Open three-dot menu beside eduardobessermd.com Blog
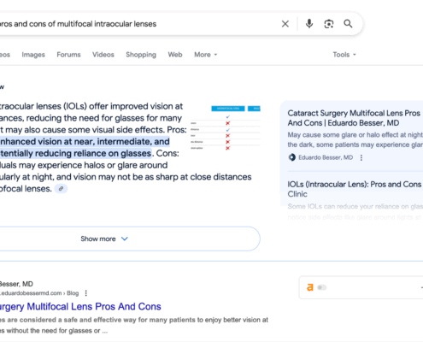Screen dimensions: 423x342 tap(86, 293)
